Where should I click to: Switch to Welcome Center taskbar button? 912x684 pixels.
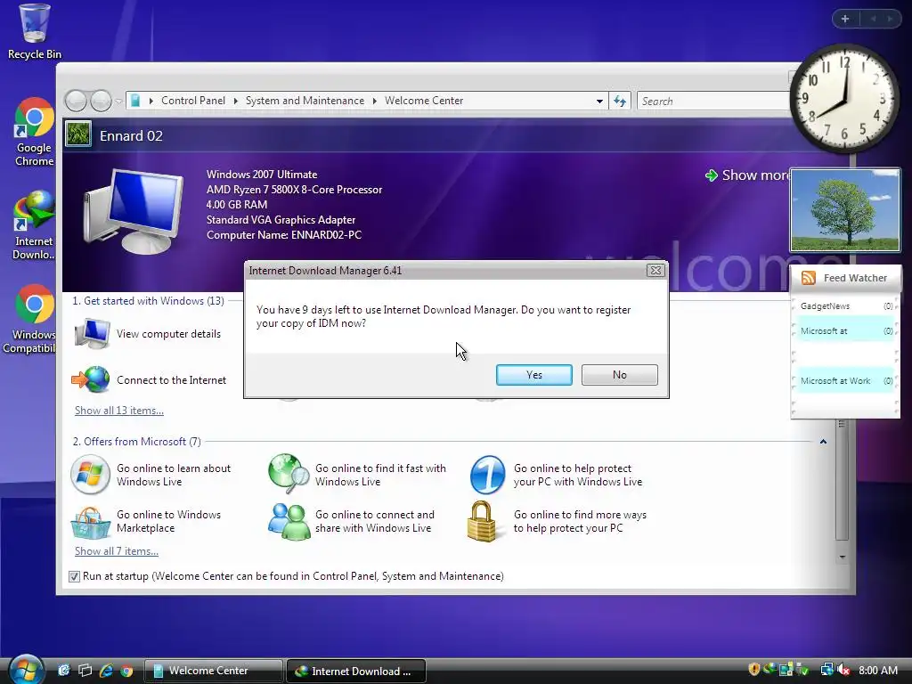click(213, 671)
